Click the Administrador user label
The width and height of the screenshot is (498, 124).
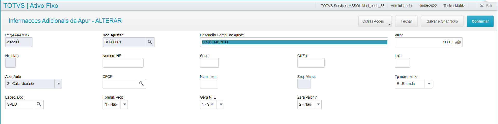pyautogui.click(x=402, y=6)
